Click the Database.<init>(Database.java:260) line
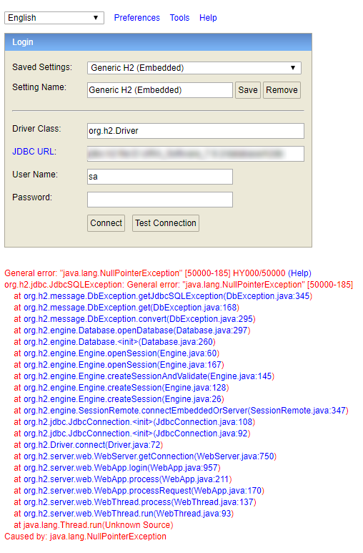The width and height of the screenshot is (363, 553). [114, 342]
